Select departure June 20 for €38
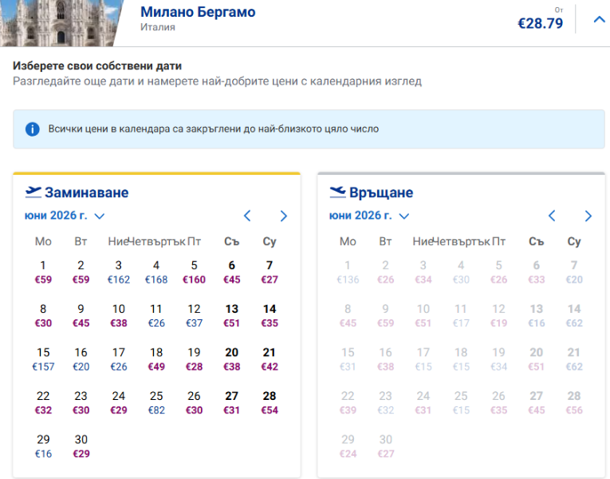This screenshot has height=479, width=610. [x=232, y=359]
